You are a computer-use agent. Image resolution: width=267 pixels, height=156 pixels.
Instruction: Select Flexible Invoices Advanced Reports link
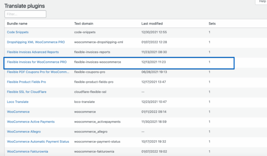(x=33, y=52)
